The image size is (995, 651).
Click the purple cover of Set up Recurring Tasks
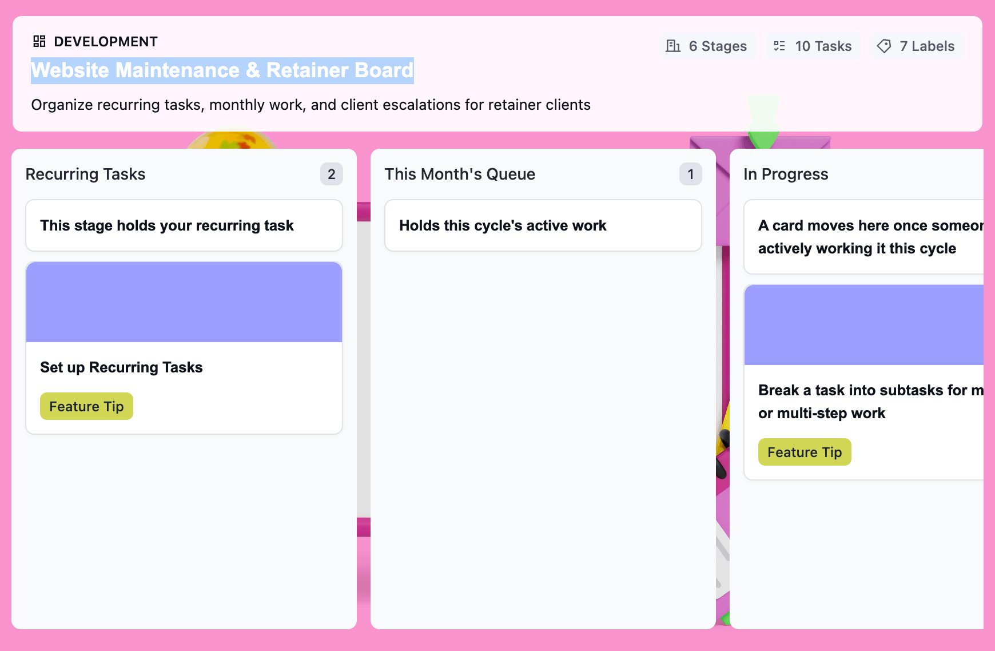[x=184, y=302]
